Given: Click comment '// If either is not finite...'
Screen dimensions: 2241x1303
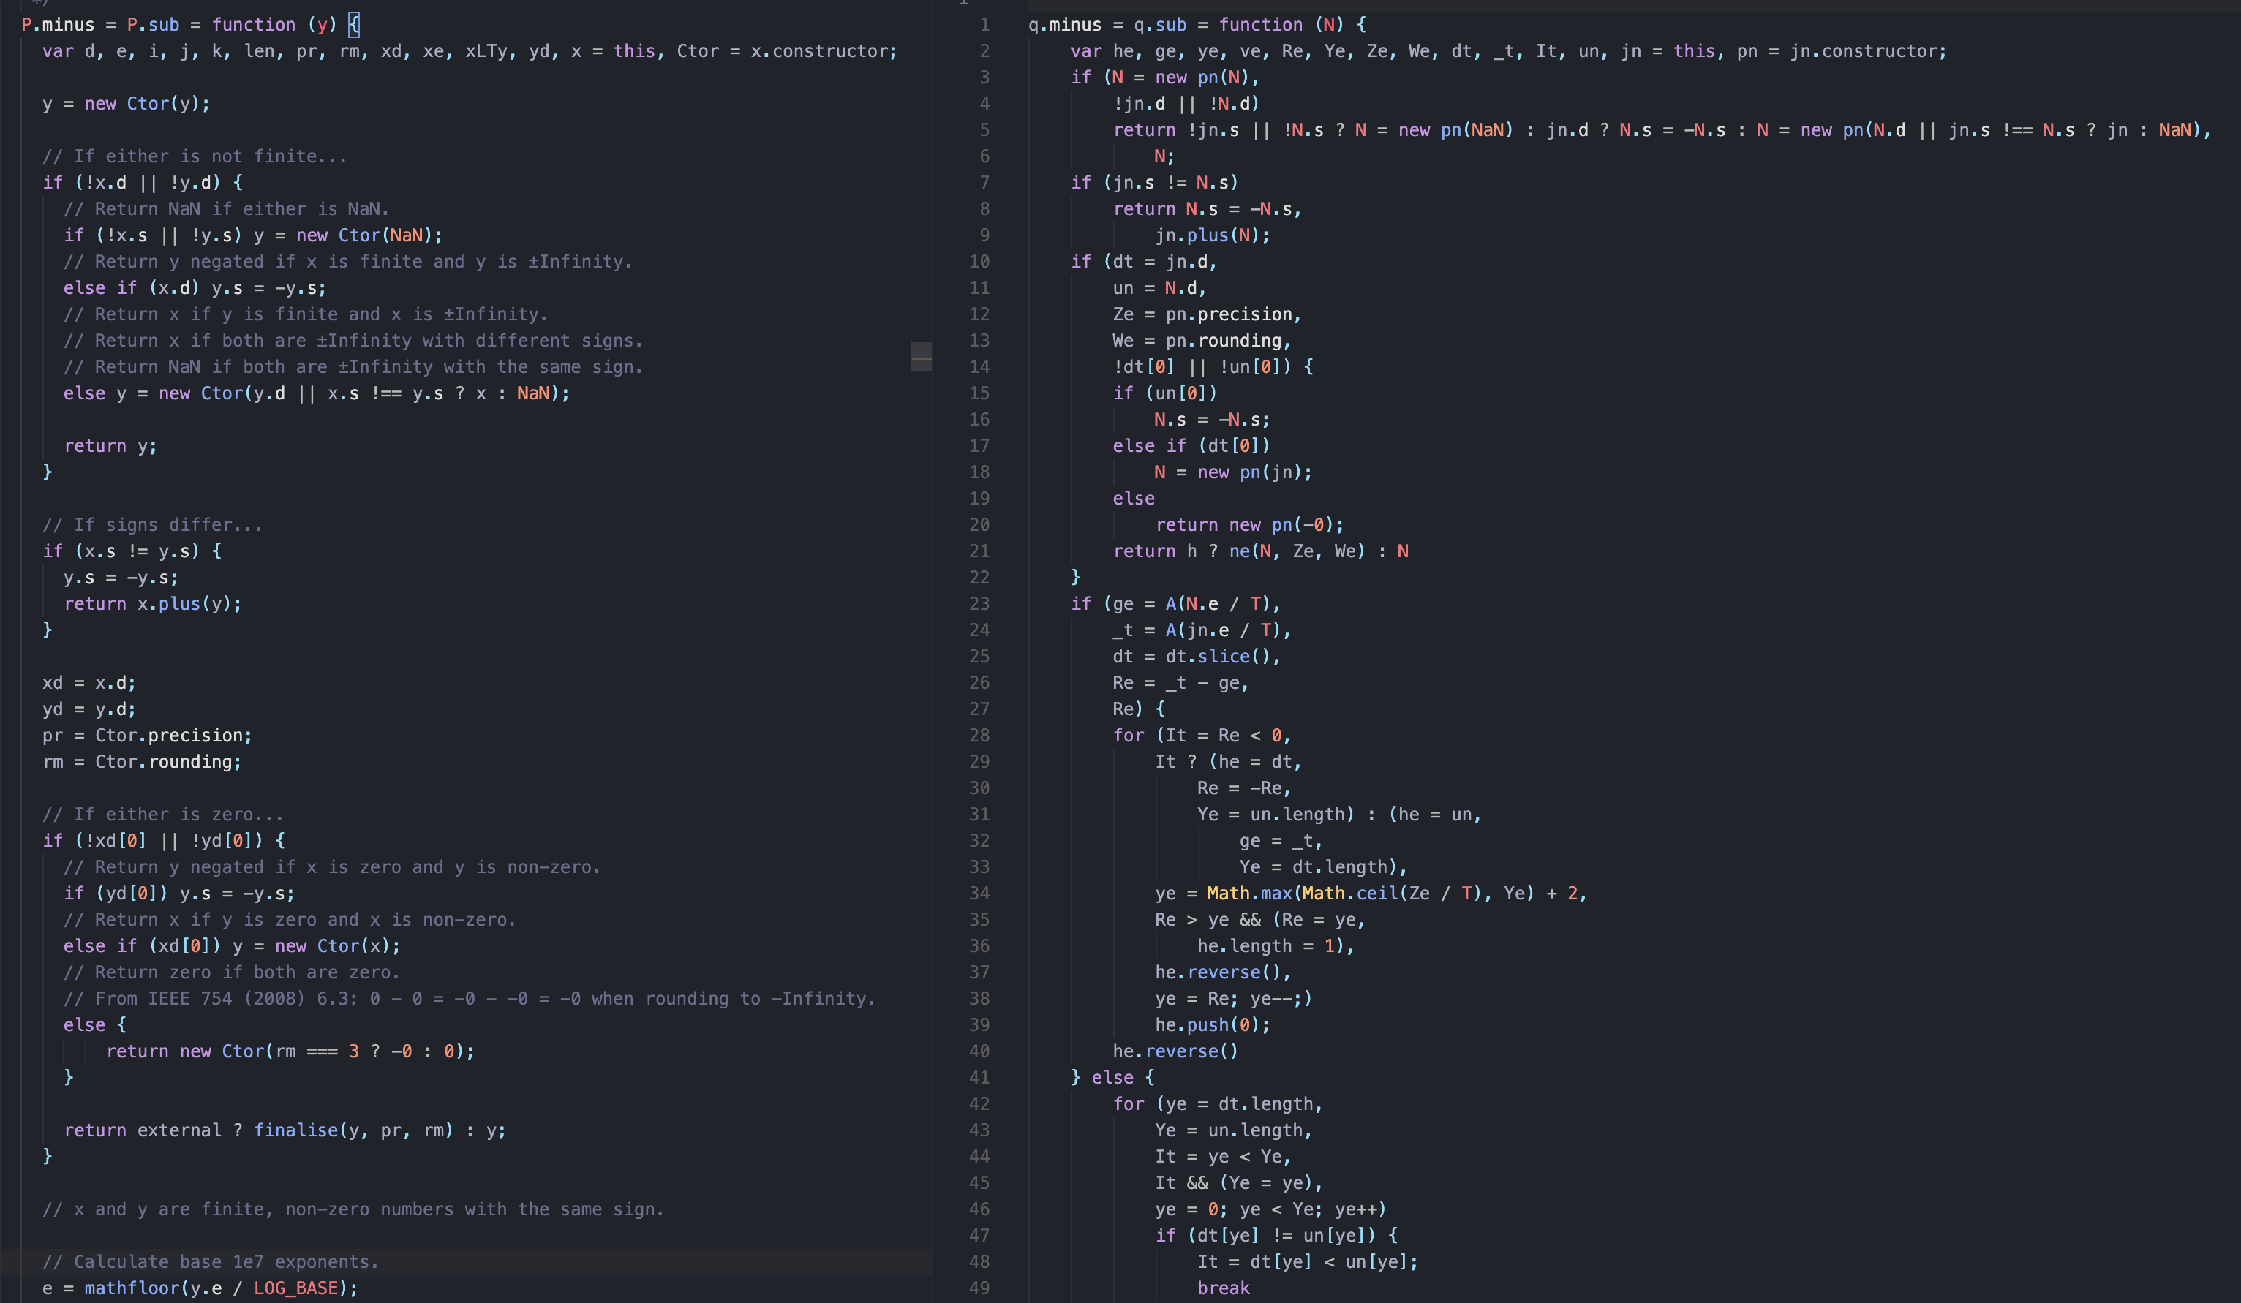Looking at the screenshot, I should click(195, 156).
